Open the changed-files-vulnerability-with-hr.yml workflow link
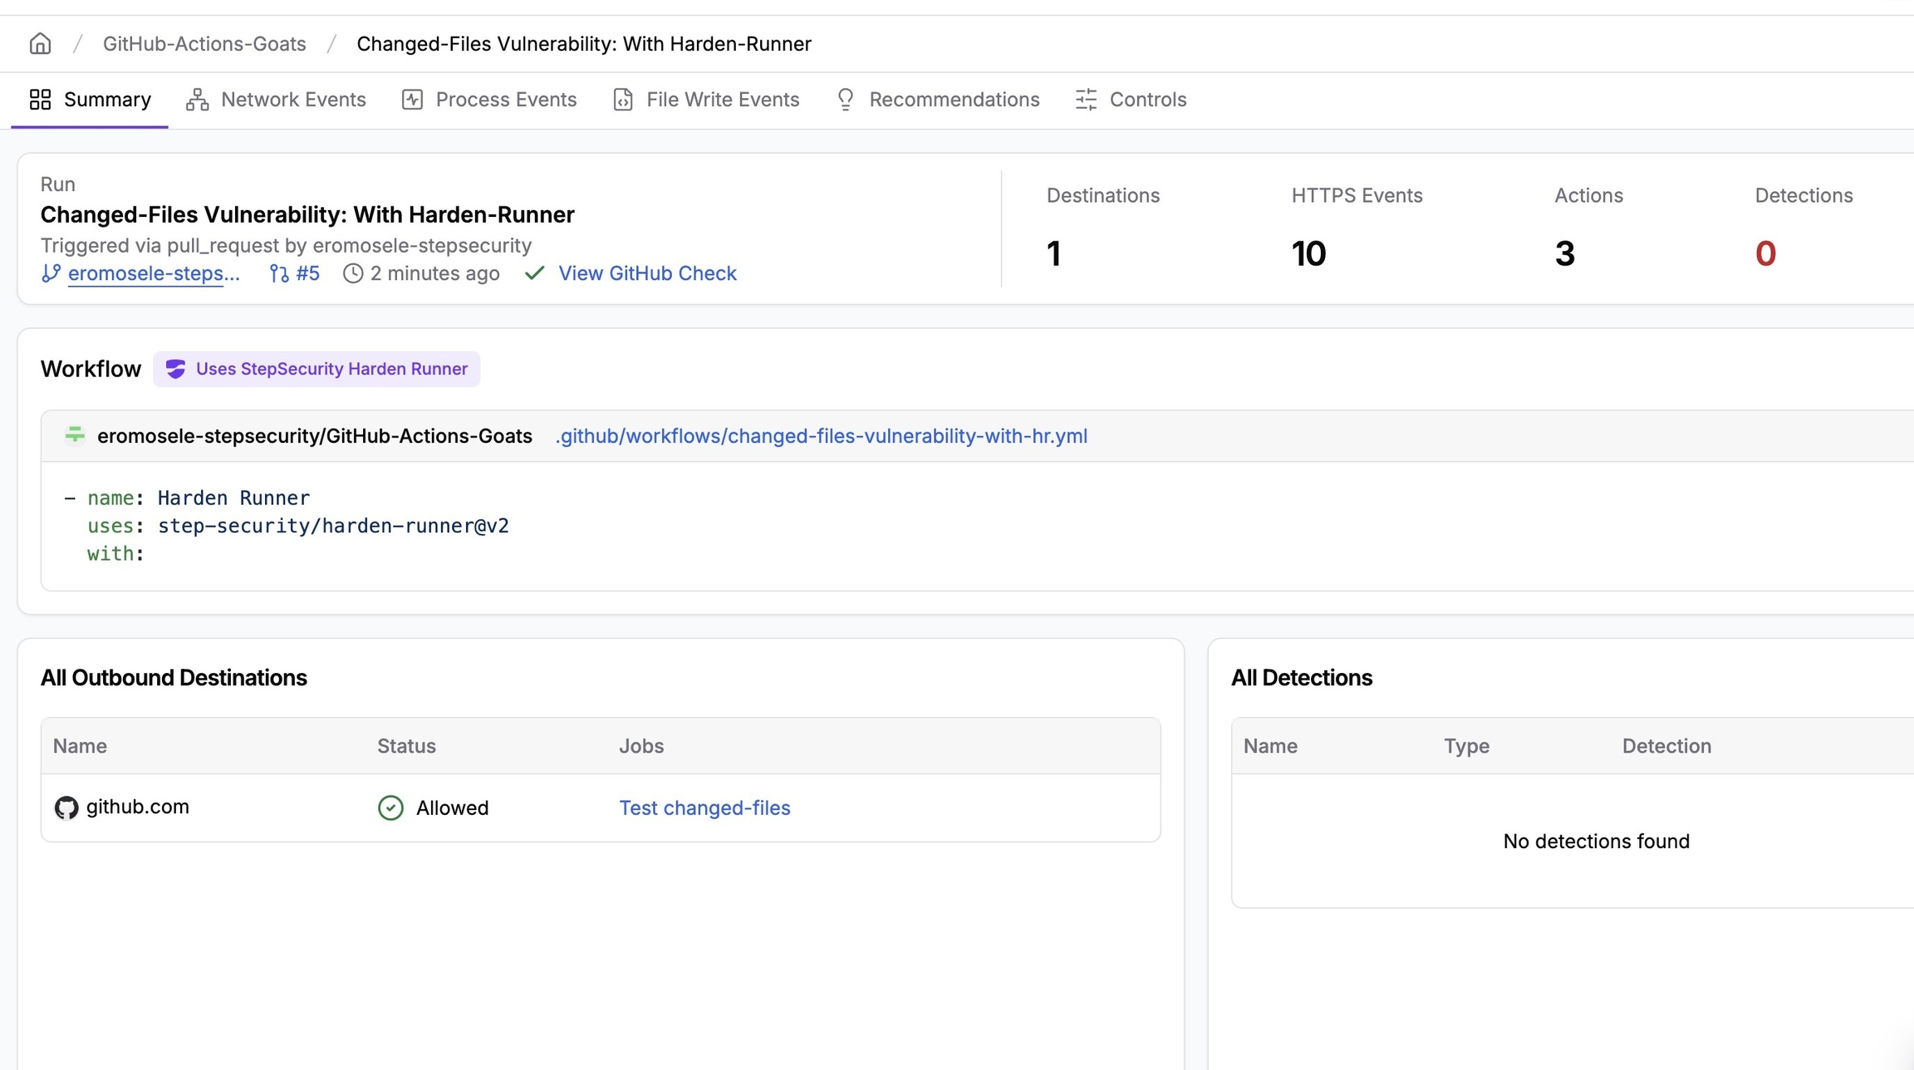Screen dimensions: 1914x1070 point(820,436)
